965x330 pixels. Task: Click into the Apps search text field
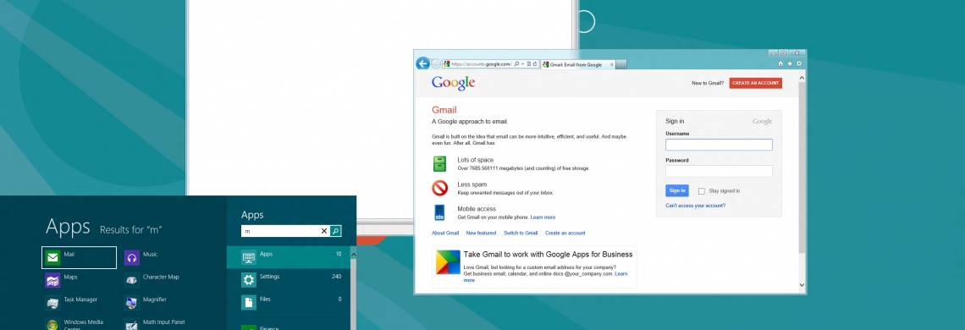click(x=280, y=231)
